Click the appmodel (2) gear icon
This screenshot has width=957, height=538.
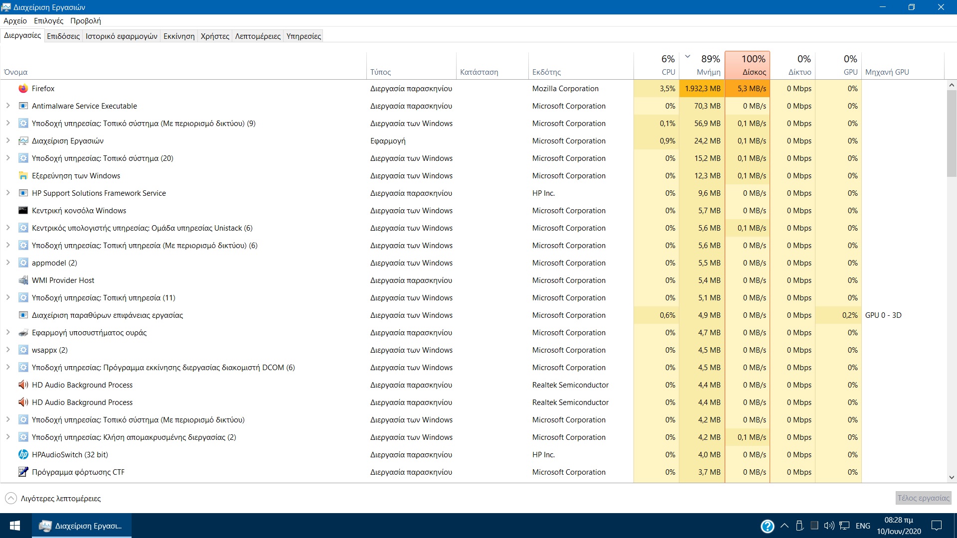[23, 263]
